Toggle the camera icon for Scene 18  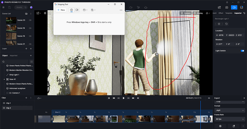point(30,28)
